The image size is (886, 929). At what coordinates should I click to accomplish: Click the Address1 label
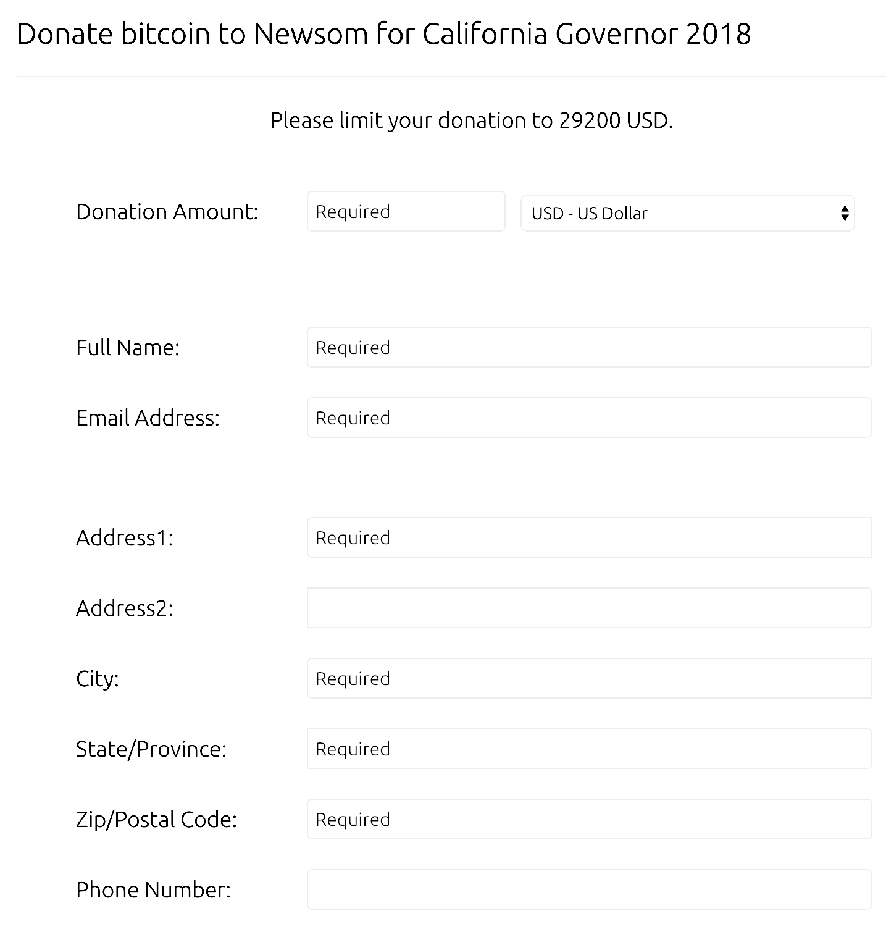(125, 538)
